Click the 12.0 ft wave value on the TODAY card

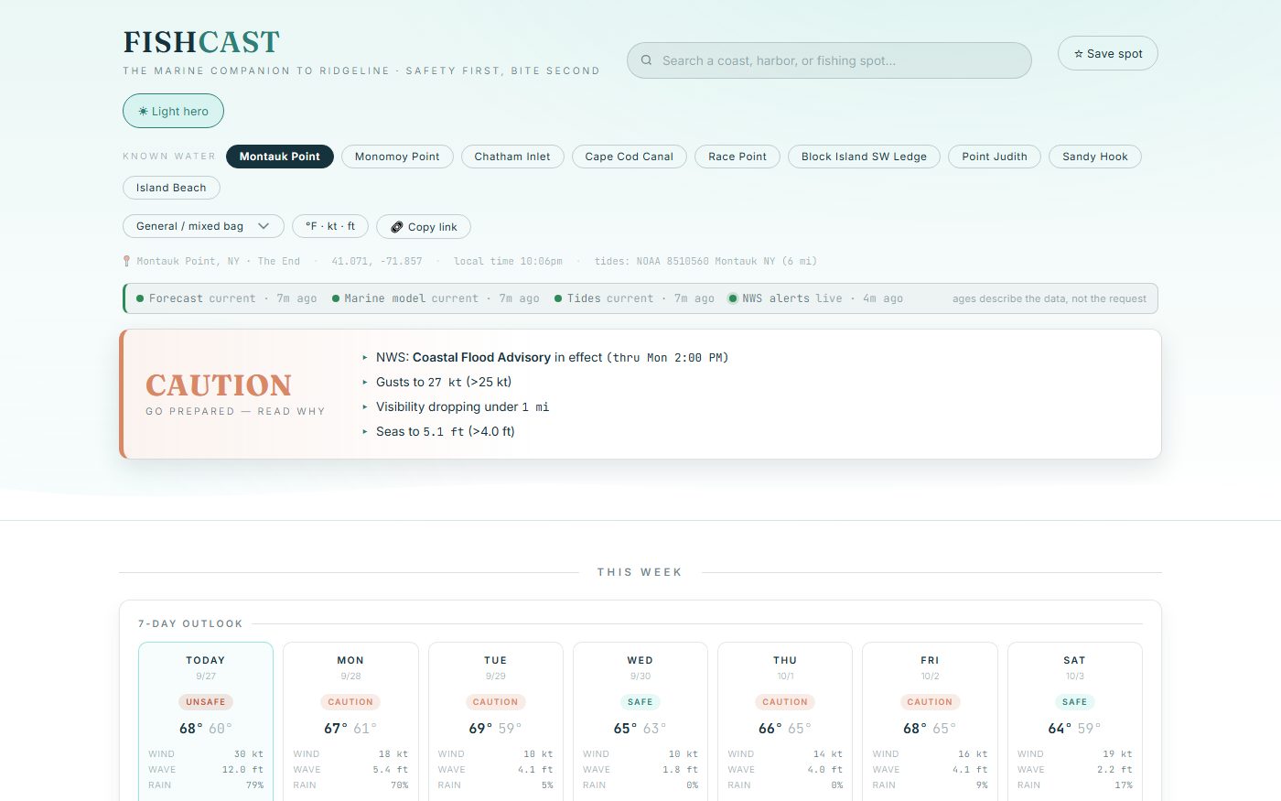click(242, 770)
